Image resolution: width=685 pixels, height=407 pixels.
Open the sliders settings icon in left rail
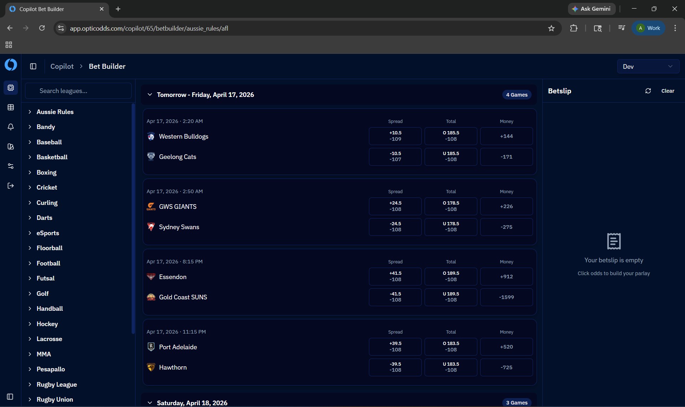11,166
